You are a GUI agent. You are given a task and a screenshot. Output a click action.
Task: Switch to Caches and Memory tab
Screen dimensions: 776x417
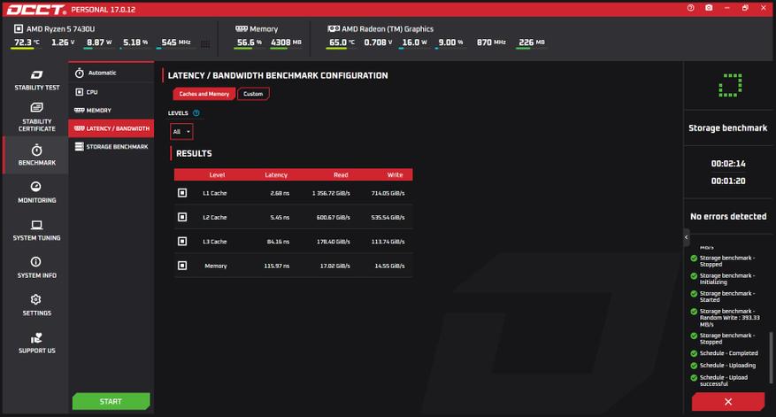tap(204, 94)
